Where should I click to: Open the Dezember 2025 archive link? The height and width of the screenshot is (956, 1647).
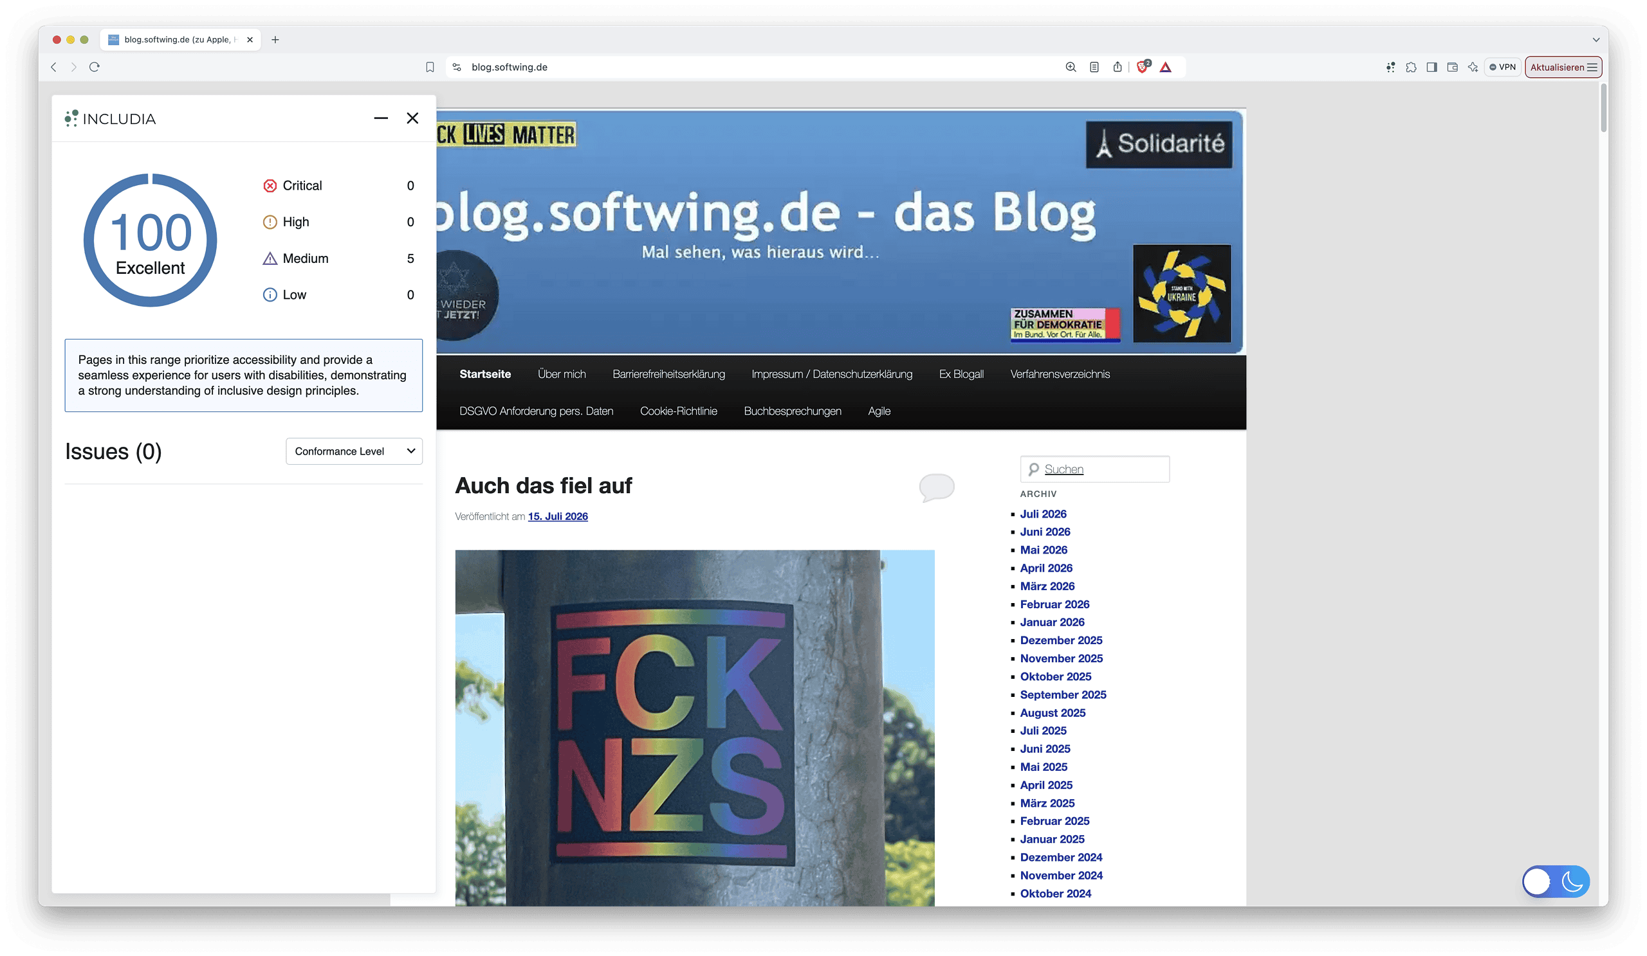[x=1061, y=640]
